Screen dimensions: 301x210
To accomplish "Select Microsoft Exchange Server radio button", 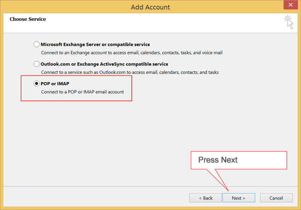I will [36, 44].
